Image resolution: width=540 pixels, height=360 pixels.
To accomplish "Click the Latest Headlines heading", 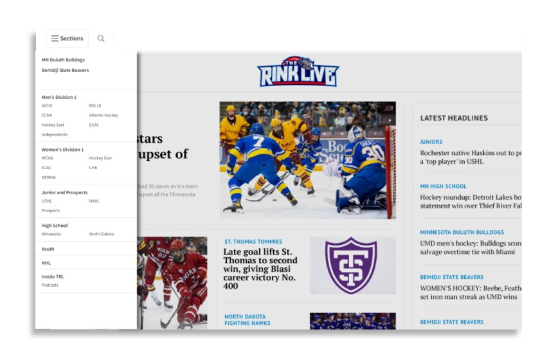I will [x=454, y=118].
